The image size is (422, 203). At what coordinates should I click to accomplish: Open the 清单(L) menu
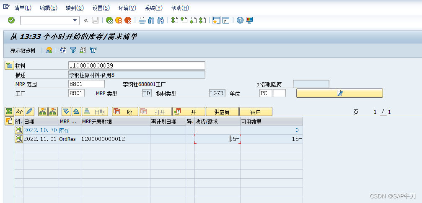click(23, 8)
